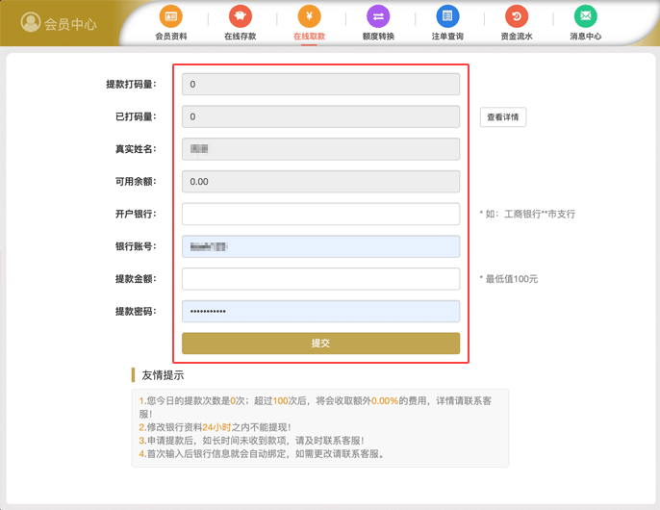Click the orange yen 在线取款 icon
Viewport: 660px width, 510px height.
click(x=309, y=16)
